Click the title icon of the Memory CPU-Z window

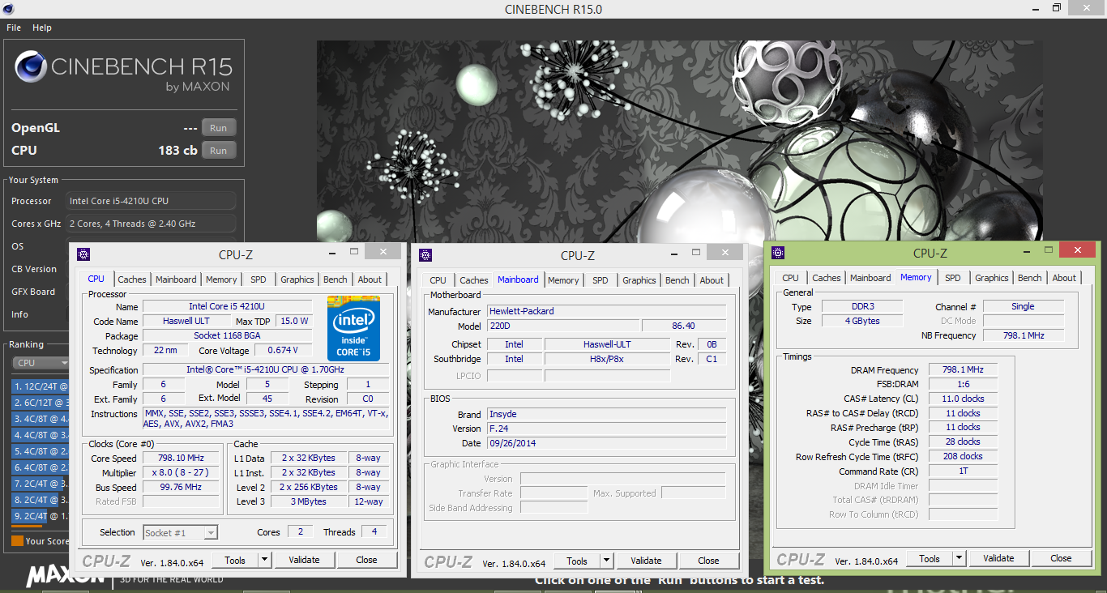[x=779, y=253]
